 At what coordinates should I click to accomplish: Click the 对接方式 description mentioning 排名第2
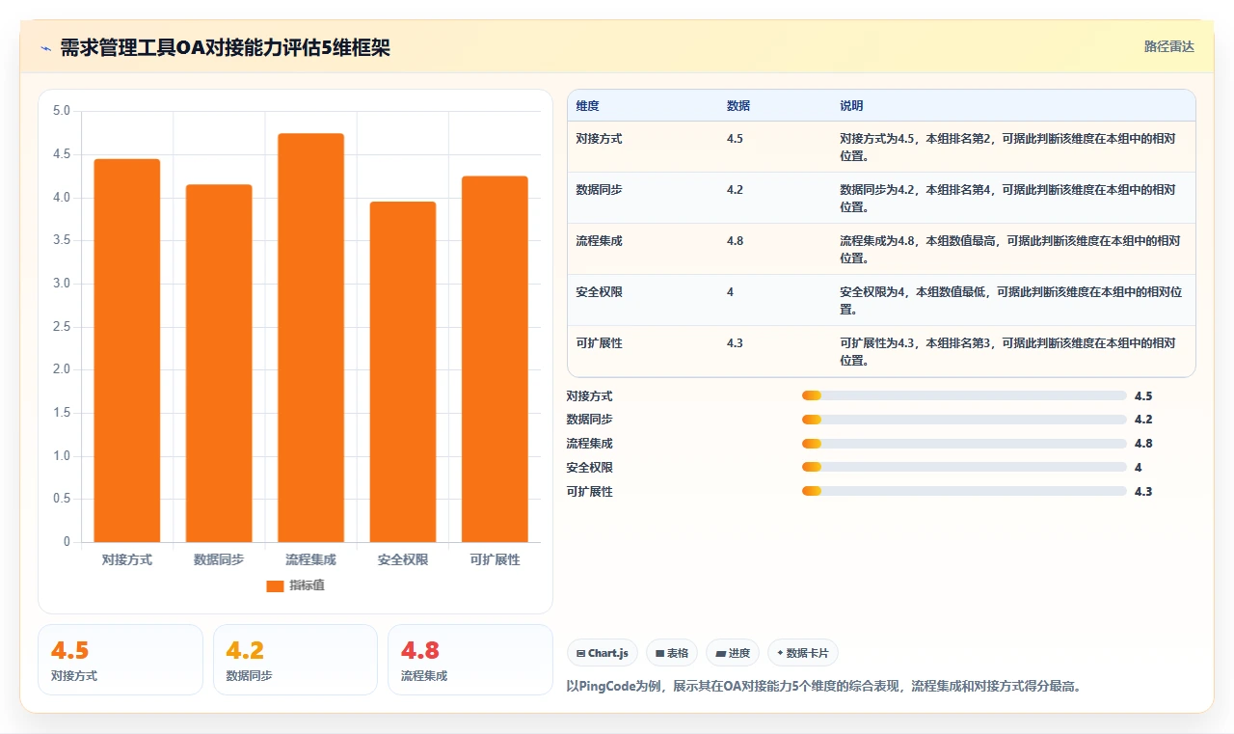[1009, 147]
